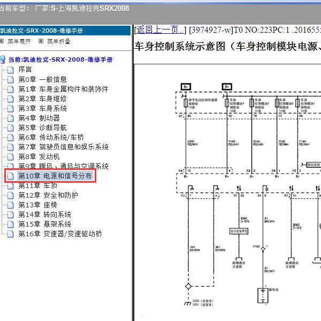The image size is (321, 321).
Task: Click the G200 (左驾车) ground label
Action: [203, 301]
